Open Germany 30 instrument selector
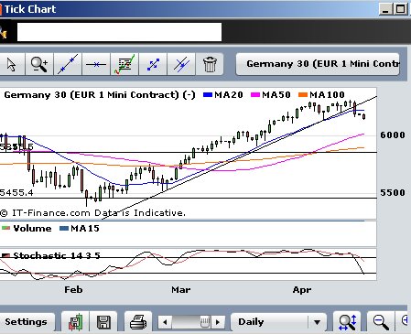The image size is (411, 334). (x=318, y=64)
